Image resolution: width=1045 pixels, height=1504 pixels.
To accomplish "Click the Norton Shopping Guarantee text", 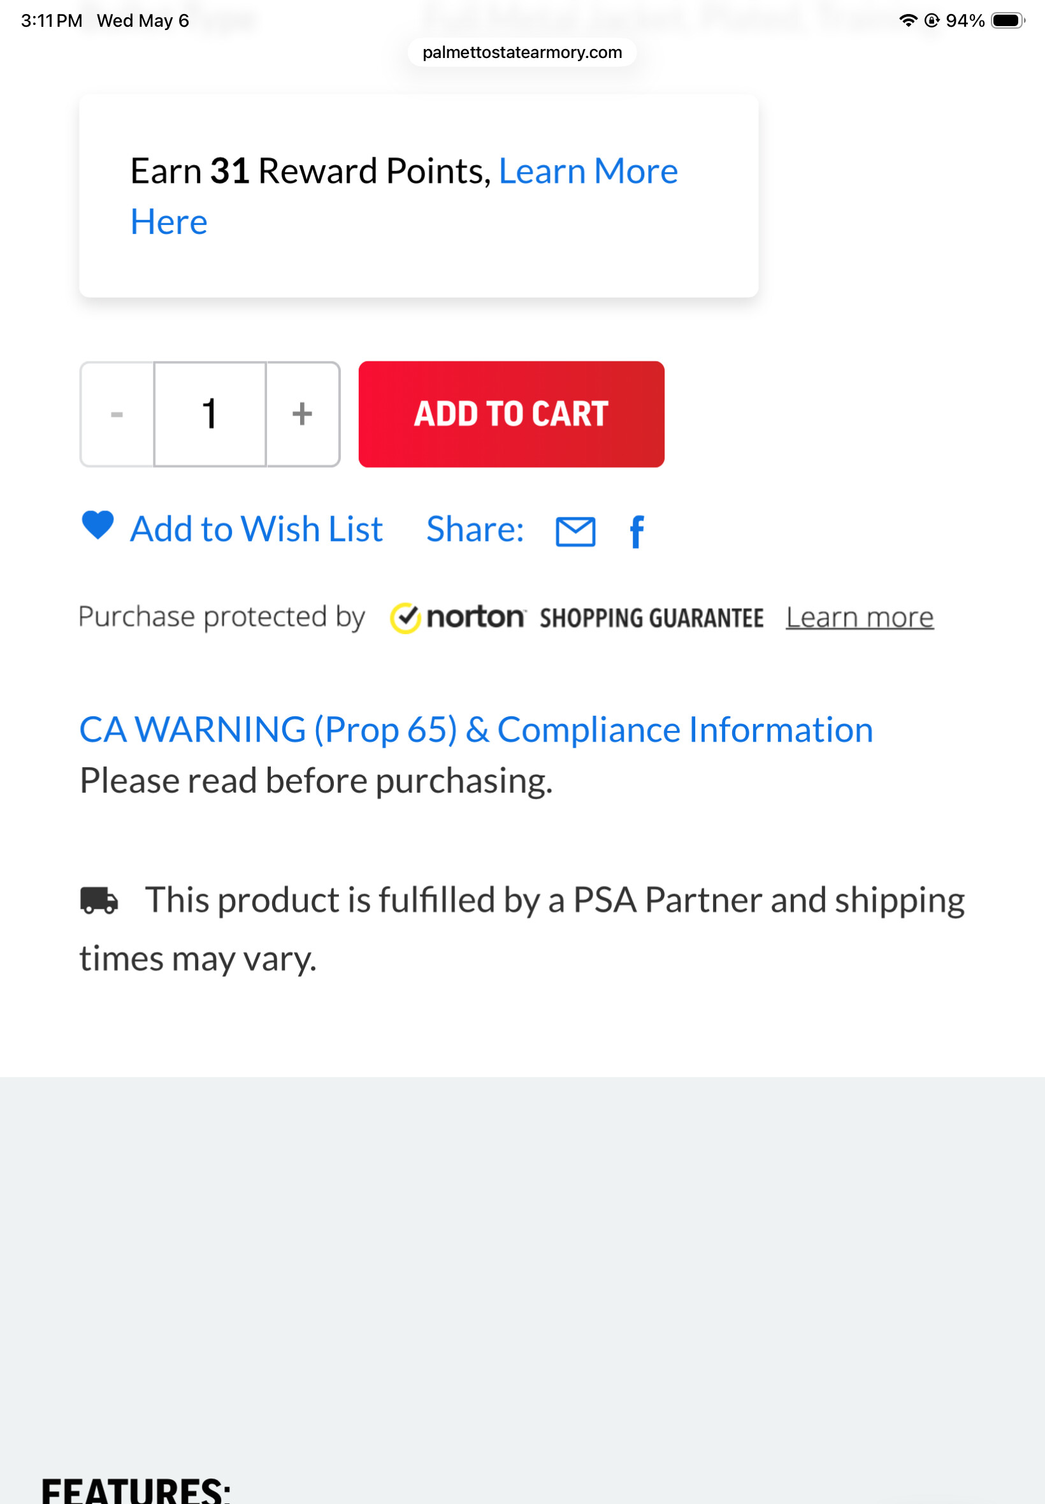I will (651, 618).
